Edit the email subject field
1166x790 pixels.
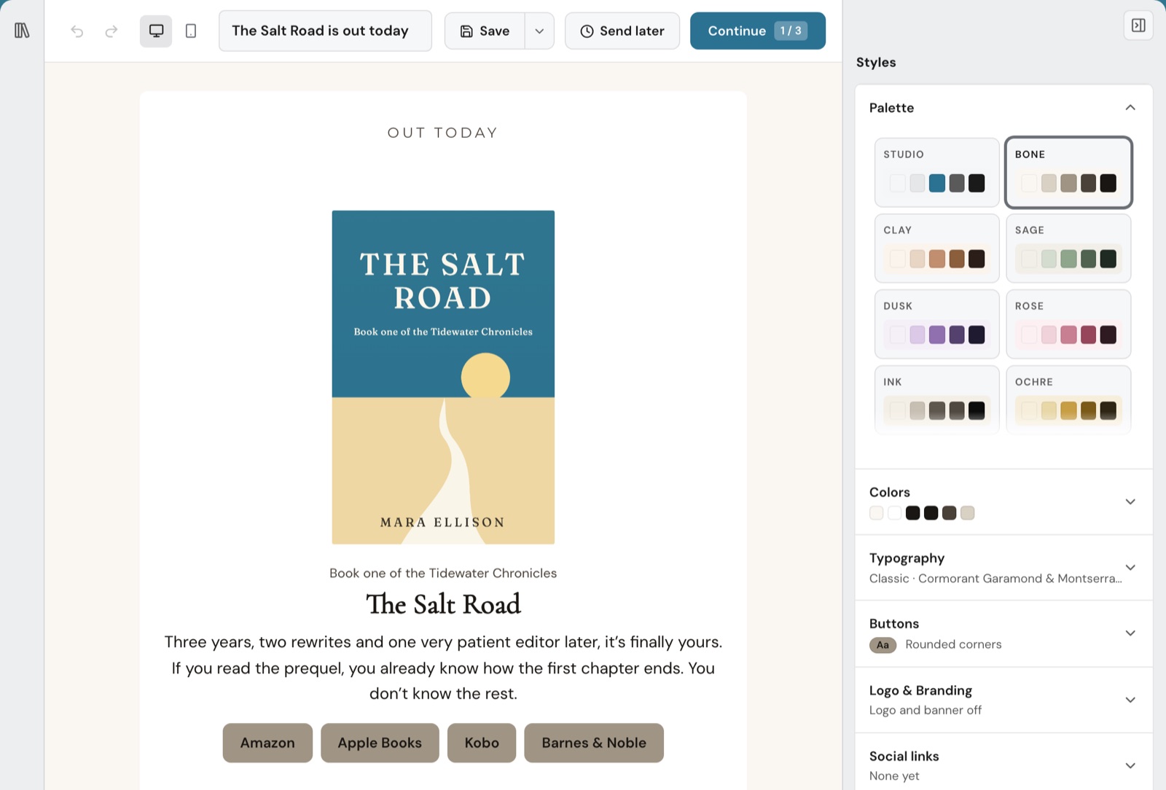coord(325,31)
